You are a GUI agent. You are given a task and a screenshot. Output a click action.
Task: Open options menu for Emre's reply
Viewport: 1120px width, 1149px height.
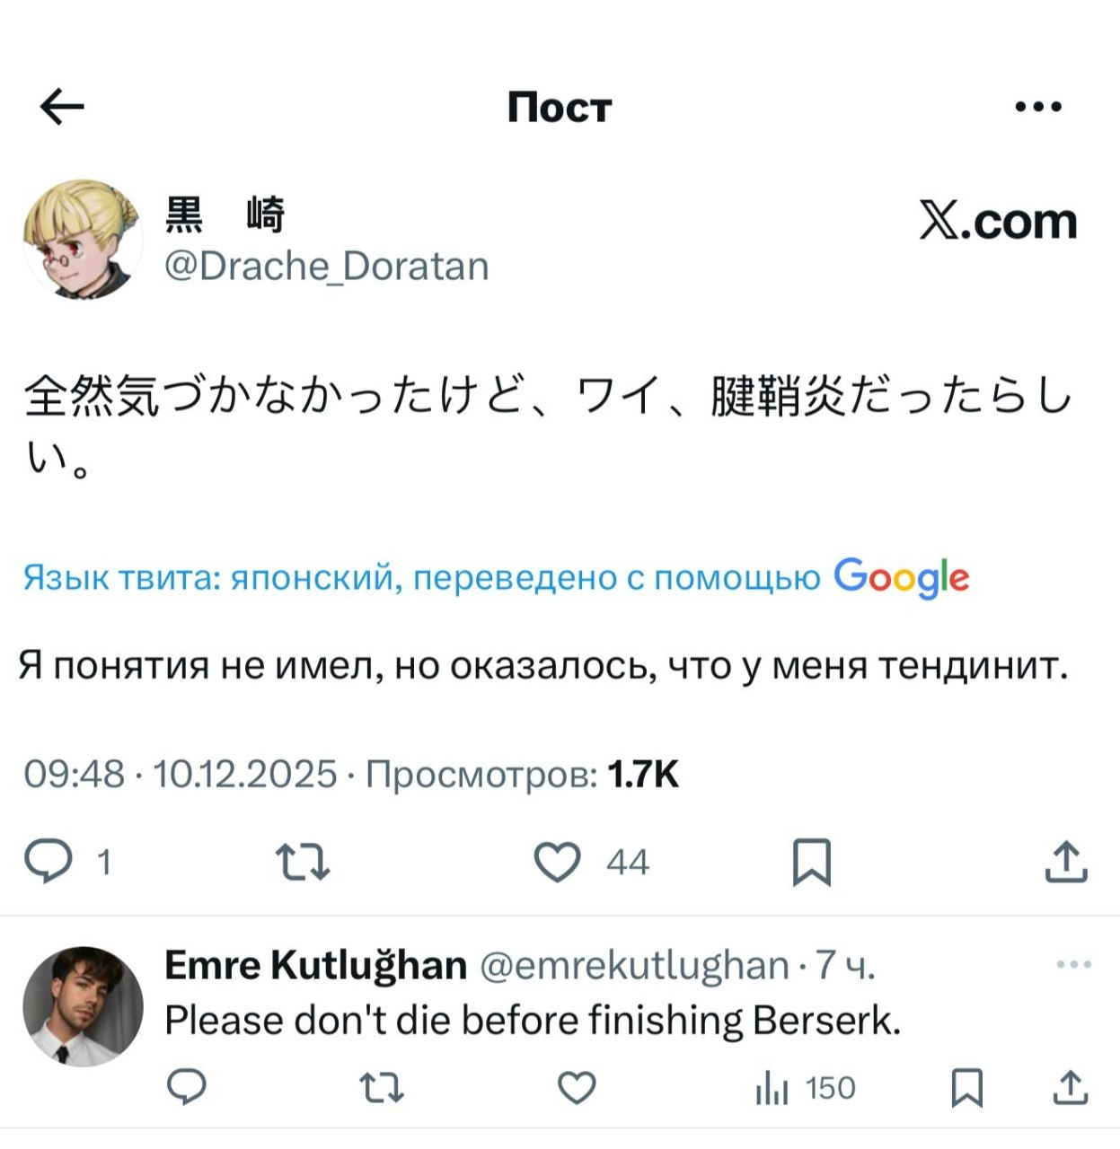(1073, 965)
